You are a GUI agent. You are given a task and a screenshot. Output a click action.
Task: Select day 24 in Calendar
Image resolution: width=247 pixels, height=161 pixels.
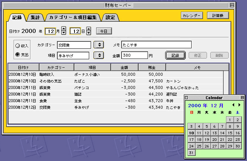191,146
